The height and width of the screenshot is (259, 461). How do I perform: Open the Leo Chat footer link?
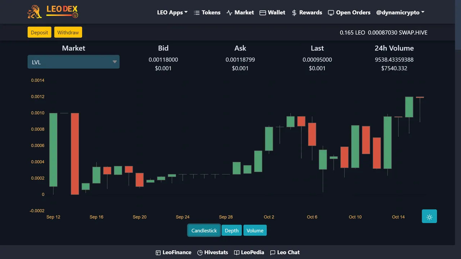tap(288, 252)
